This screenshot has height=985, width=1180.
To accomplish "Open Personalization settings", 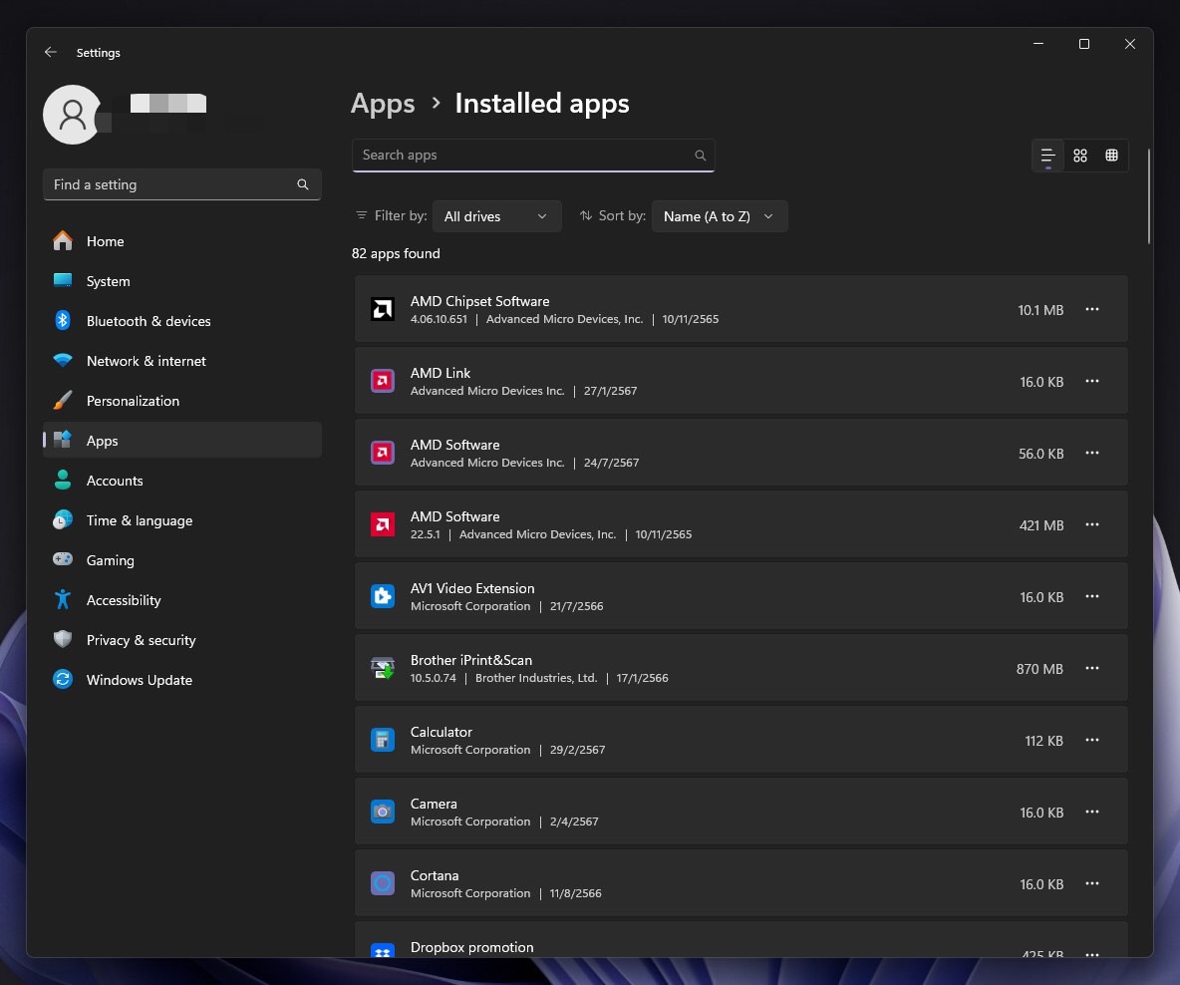I will tap(182, 401).
